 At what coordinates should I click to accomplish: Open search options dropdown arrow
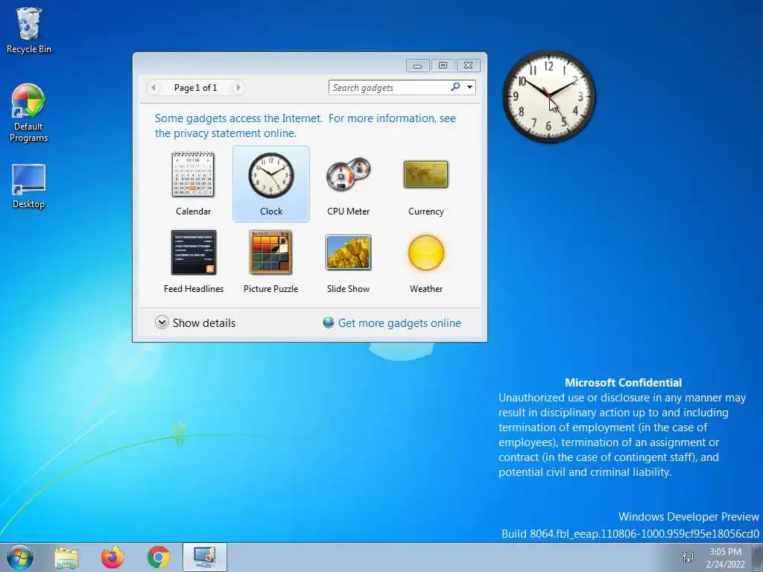point(469,87)
